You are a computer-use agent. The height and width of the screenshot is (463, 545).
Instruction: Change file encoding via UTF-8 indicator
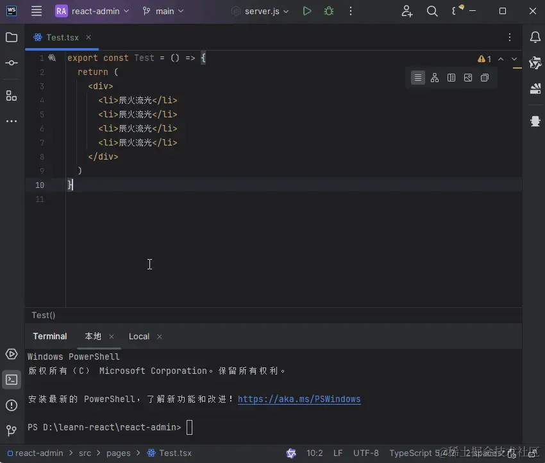click(365, 453)
